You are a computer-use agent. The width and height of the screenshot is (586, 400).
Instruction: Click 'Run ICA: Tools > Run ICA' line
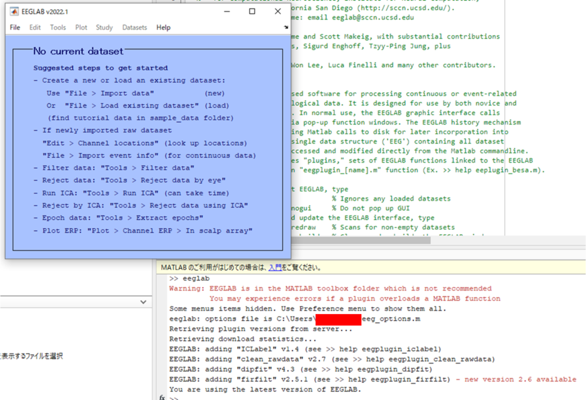pyautogui.click(x=131, y=193)
